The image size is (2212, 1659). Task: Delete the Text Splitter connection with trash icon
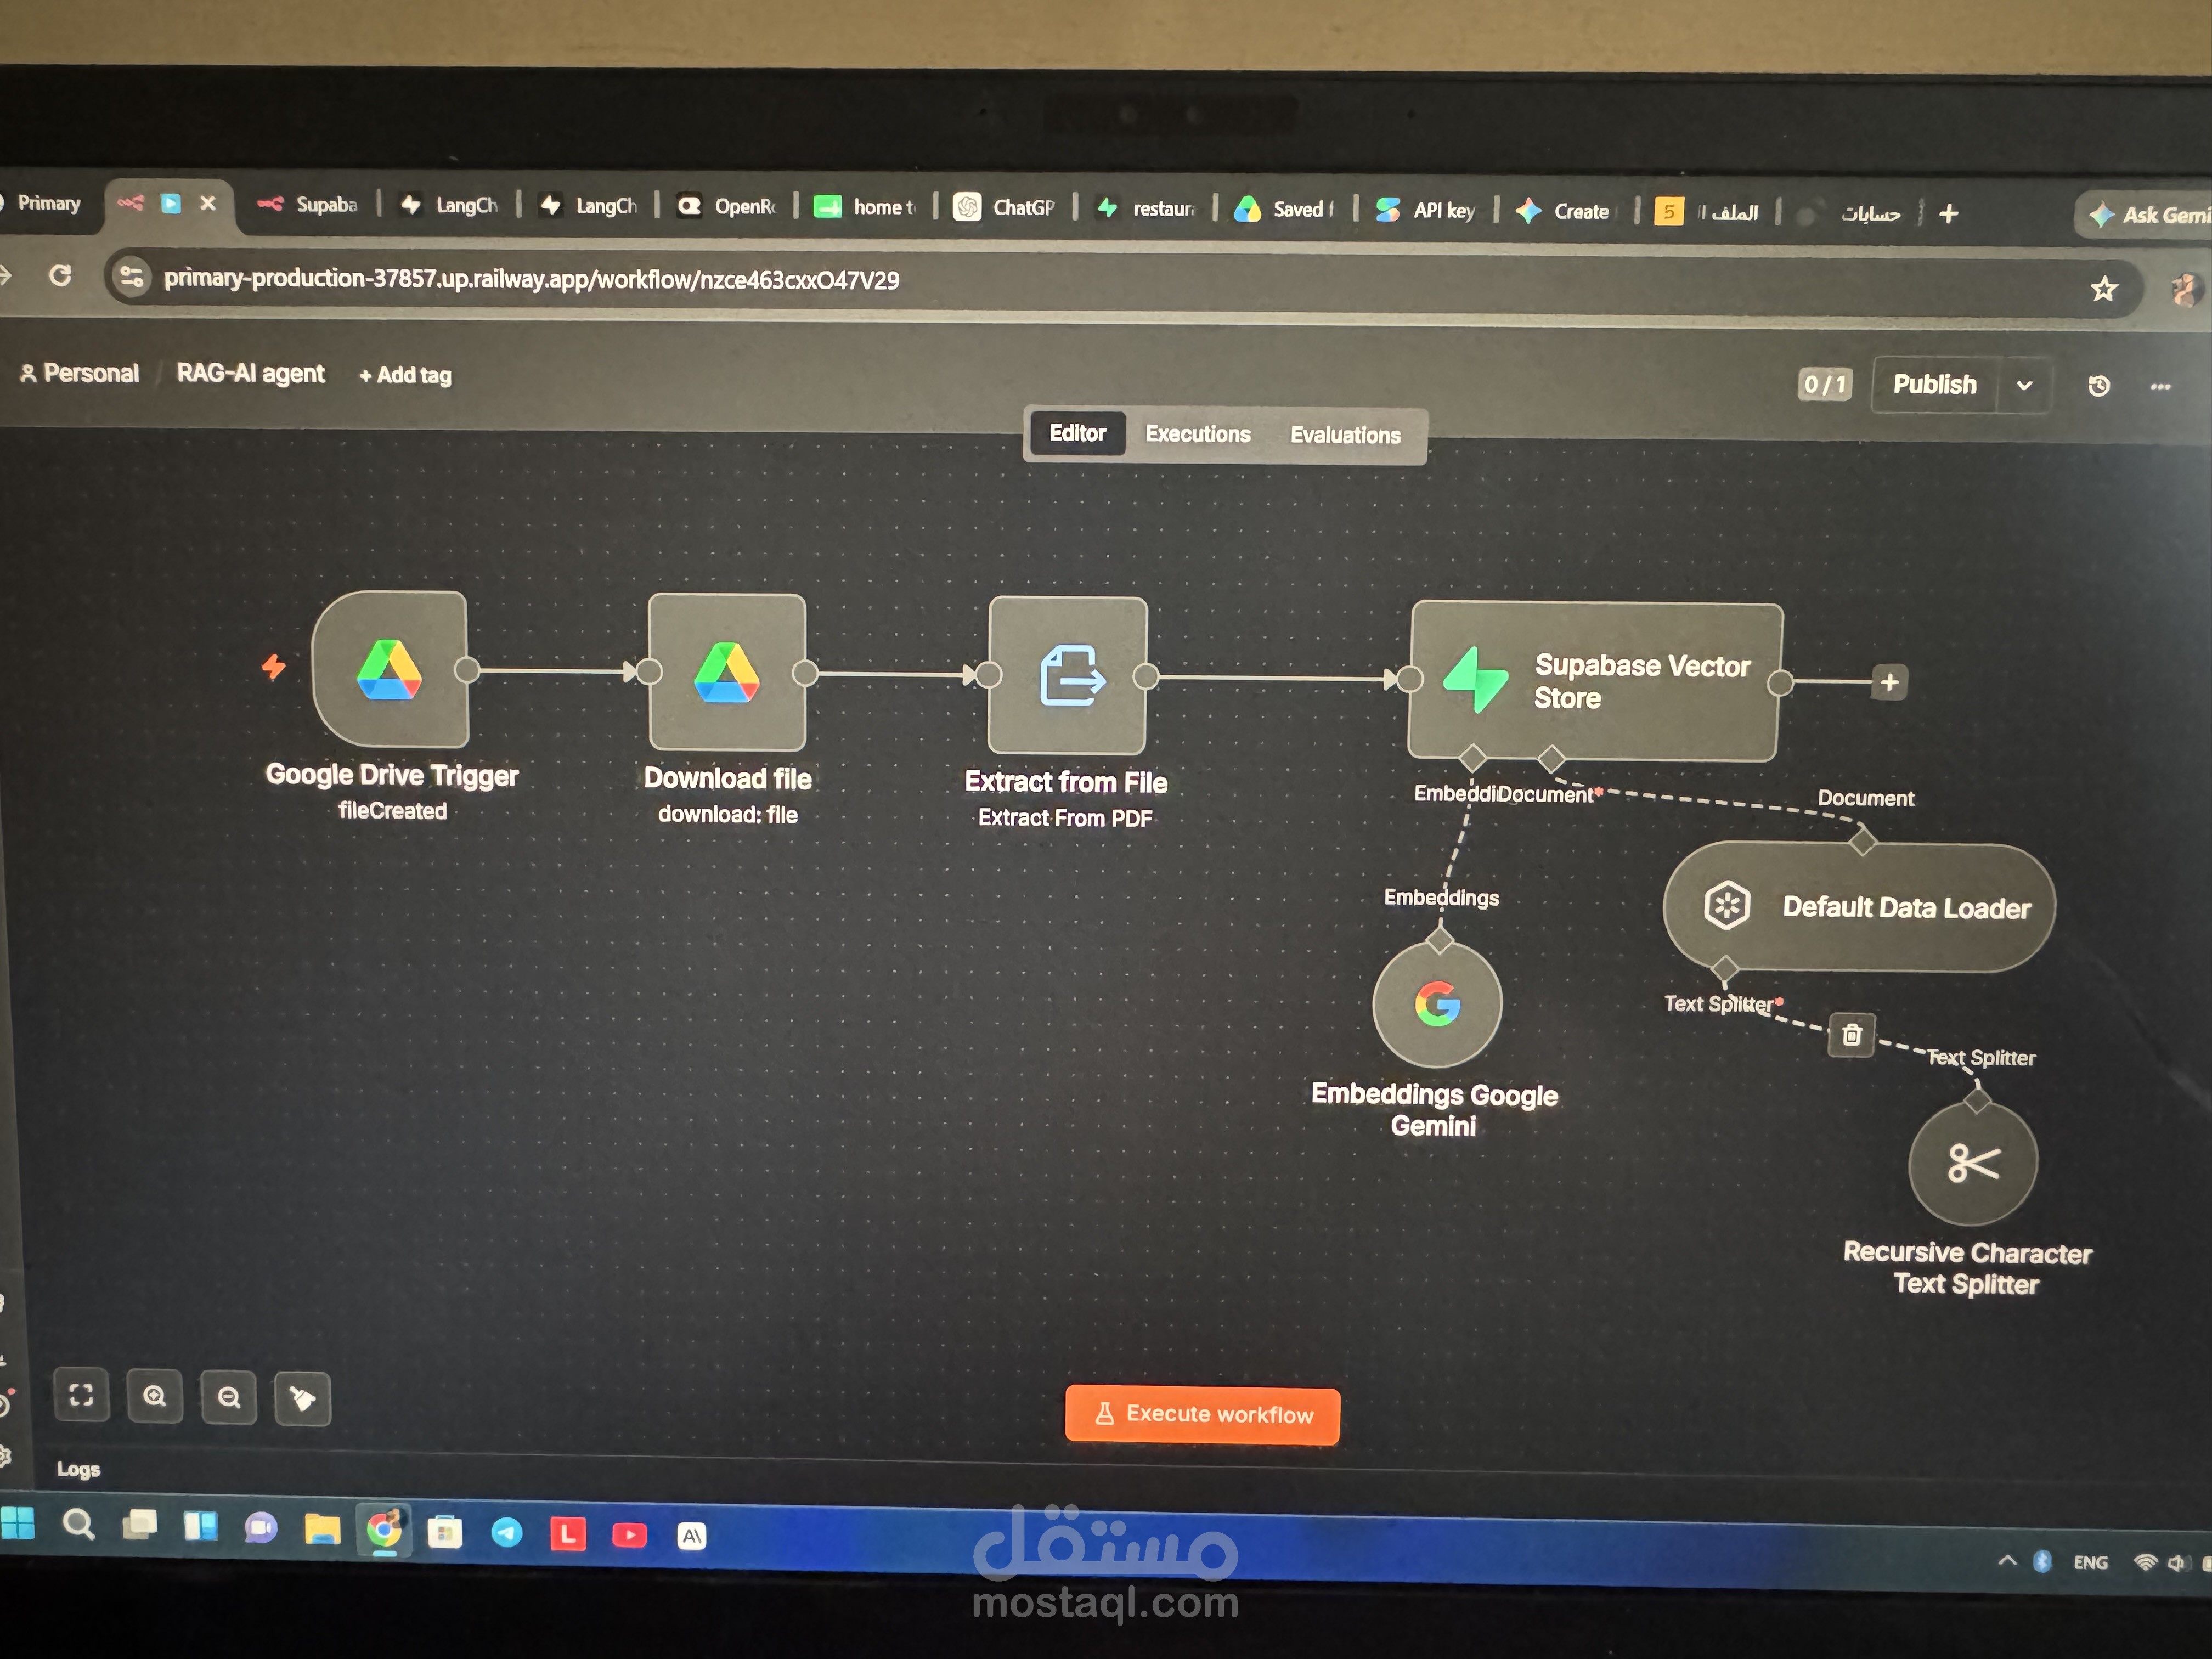(1851, 1034)
